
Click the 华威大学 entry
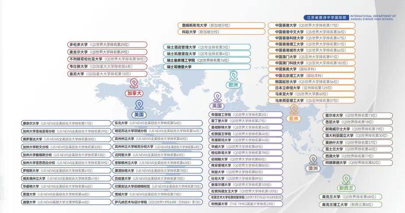coord(246,147)
